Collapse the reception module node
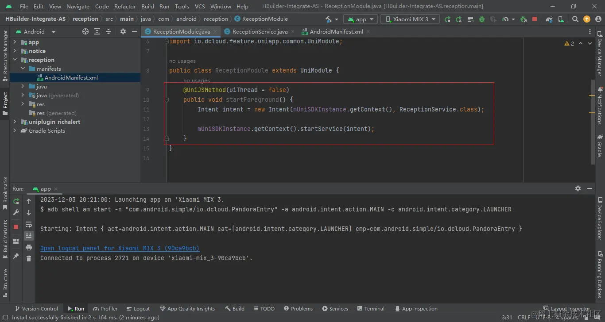605x322 pixels. point(15,60)
